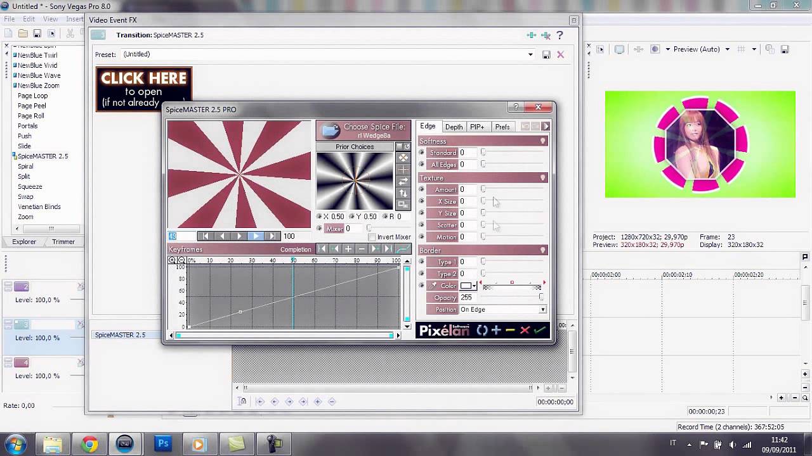The height and width of the screenshot is (456, 812).
Task: Jump to first keyframe in Keyframes bar
Action: pos(322,249)
